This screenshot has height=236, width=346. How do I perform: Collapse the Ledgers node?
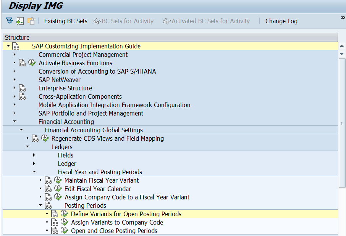[27, 146]
